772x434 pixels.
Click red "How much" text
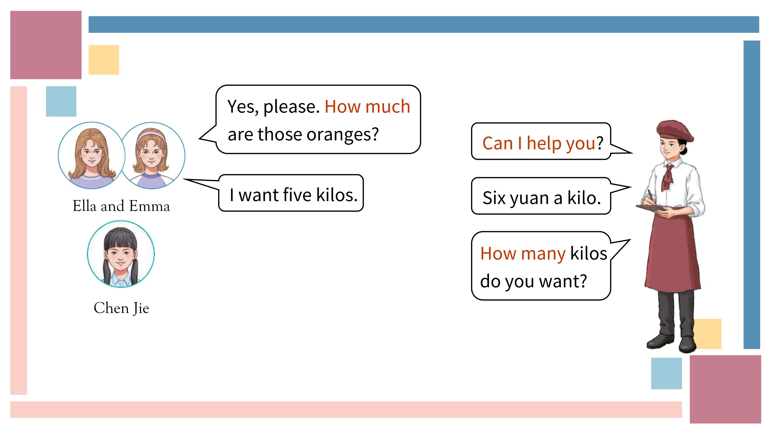coord(367,106)
